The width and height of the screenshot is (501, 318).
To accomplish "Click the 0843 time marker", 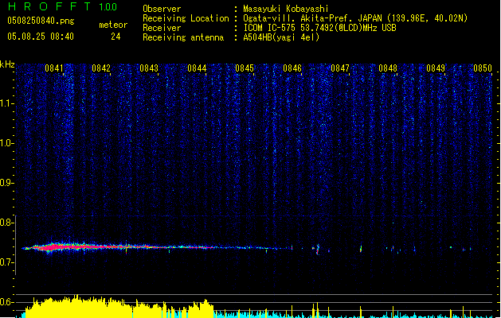I will tap(149, 68).
